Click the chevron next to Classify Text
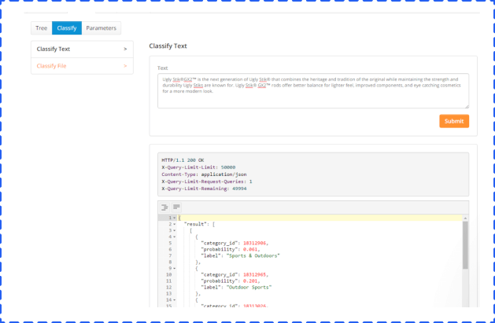The width and height of the screenshot is (495, 323). pos(125,49)
